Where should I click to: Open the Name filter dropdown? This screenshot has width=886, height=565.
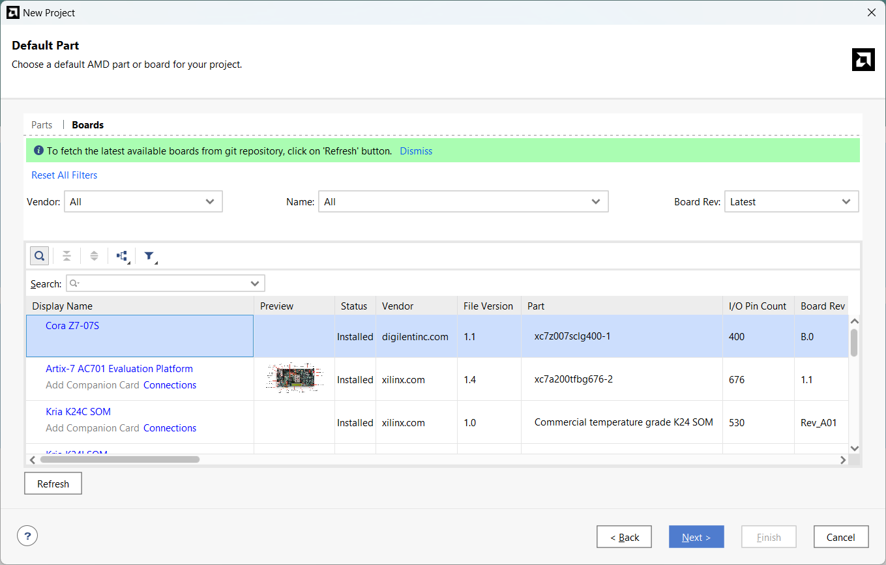pos(463,202)
